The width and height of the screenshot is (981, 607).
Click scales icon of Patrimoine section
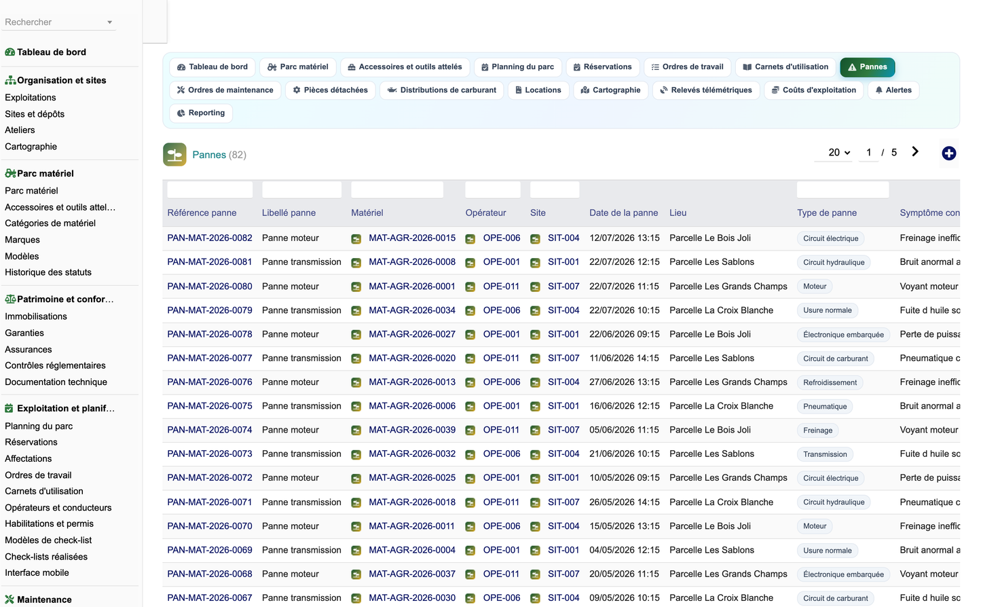tap(10, 299)
